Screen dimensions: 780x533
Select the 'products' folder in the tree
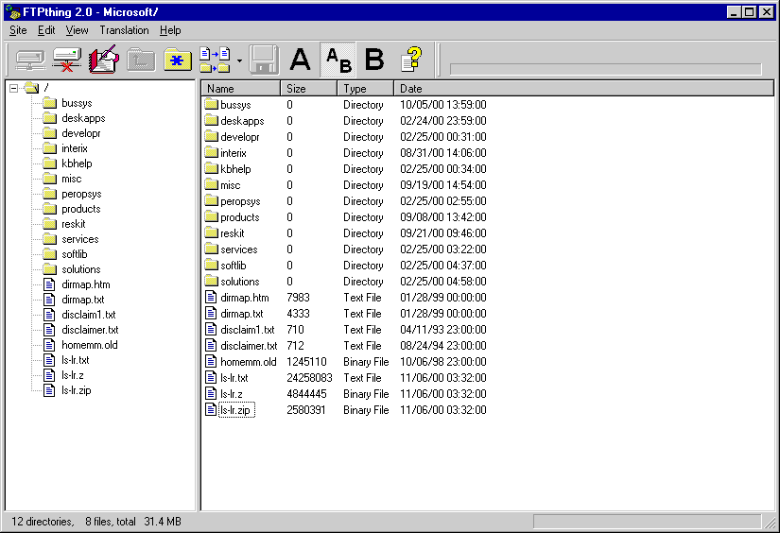coord(80,209)
